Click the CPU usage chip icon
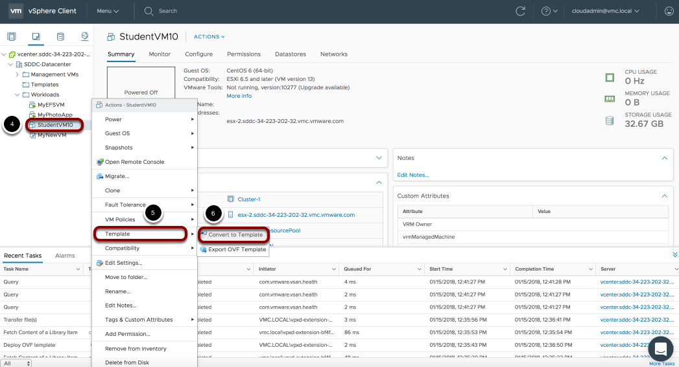The height and width of the screenshot is (367, 679). (x=610, y=78)
